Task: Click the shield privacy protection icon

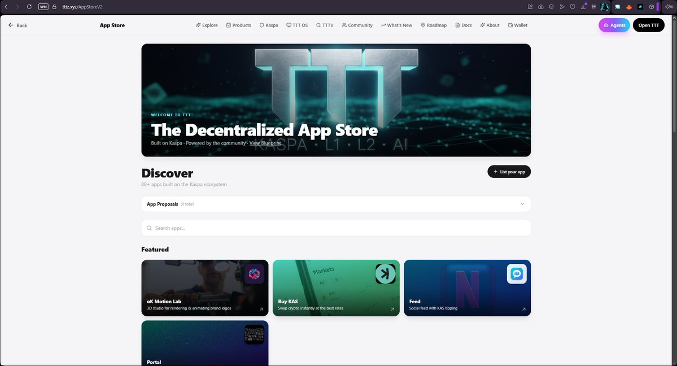Action: pos(551,7)
